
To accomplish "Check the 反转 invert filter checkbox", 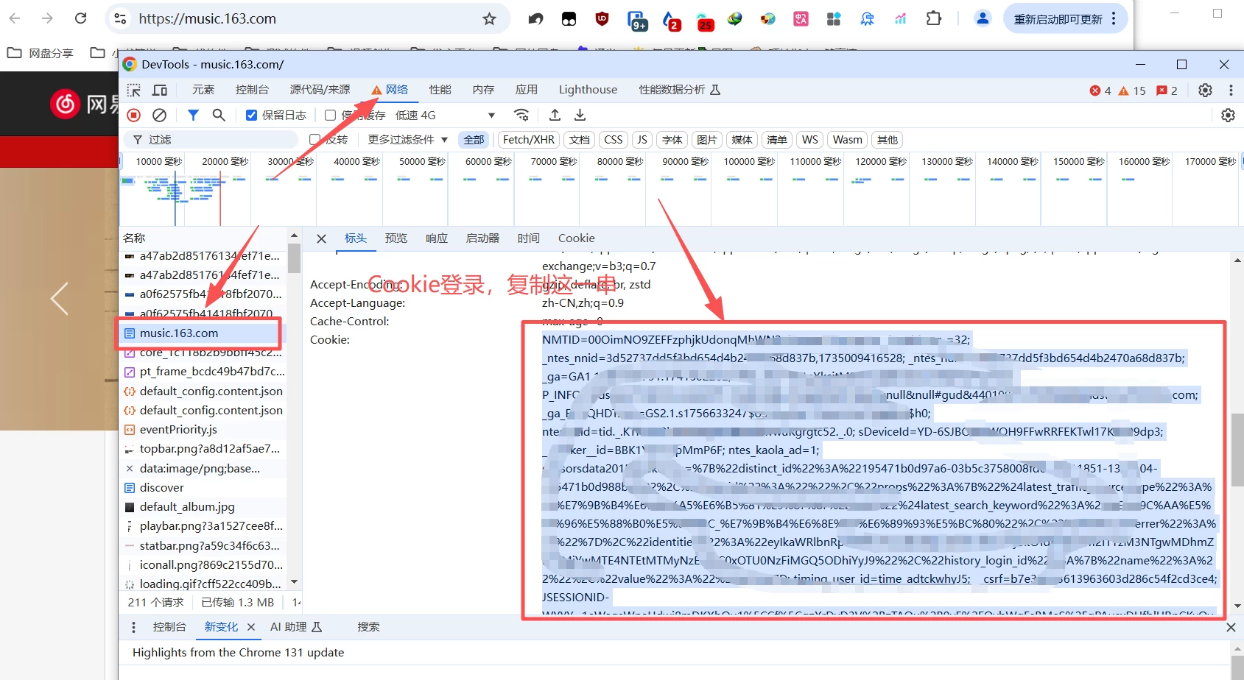I will click(x=315, y=140).
